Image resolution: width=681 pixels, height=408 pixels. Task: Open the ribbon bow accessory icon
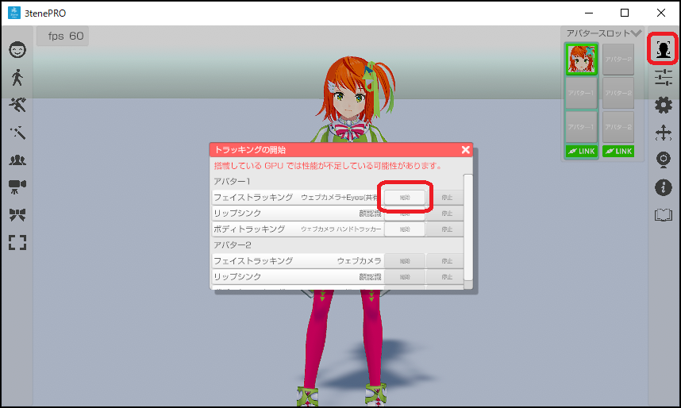pos(17,214)
